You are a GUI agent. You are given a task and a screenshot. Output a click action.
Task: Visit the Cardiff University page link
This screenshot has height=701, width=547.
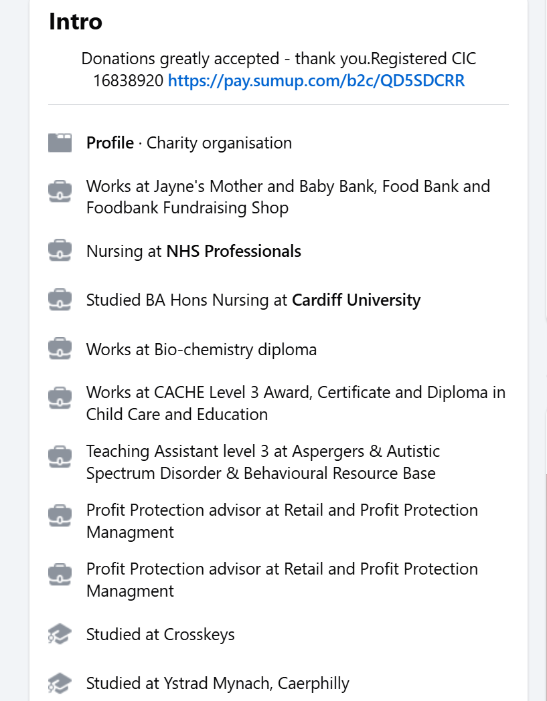(x=356, y=300)
